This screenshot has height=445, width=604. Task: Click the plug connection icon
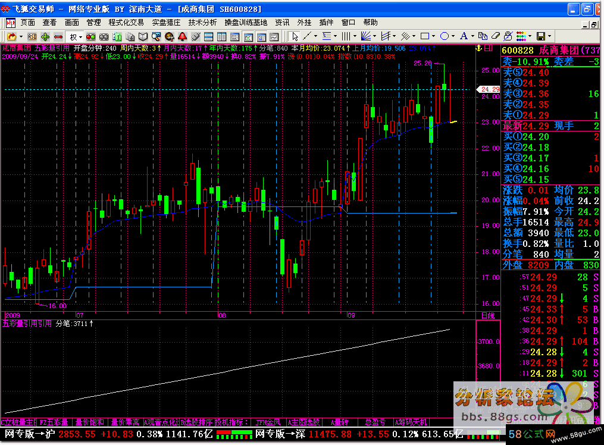(196, 36)
